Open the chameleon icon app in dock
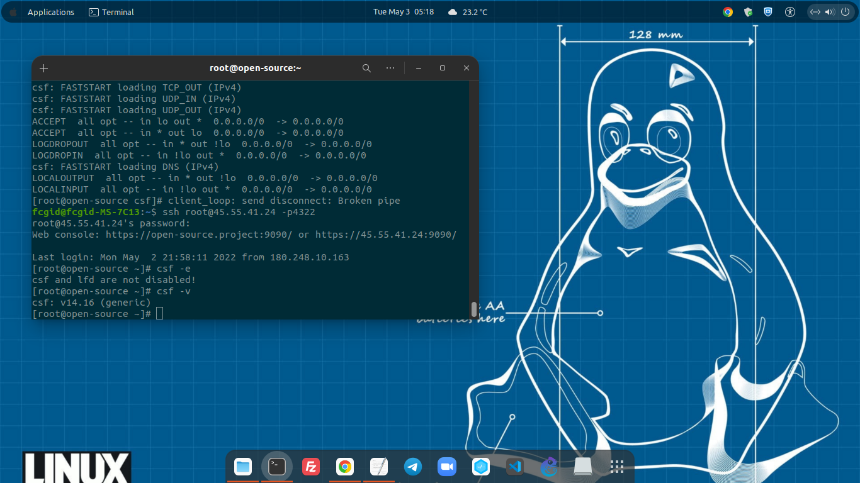The height and width of the screenshot is (483, 860). coord(549,467)
